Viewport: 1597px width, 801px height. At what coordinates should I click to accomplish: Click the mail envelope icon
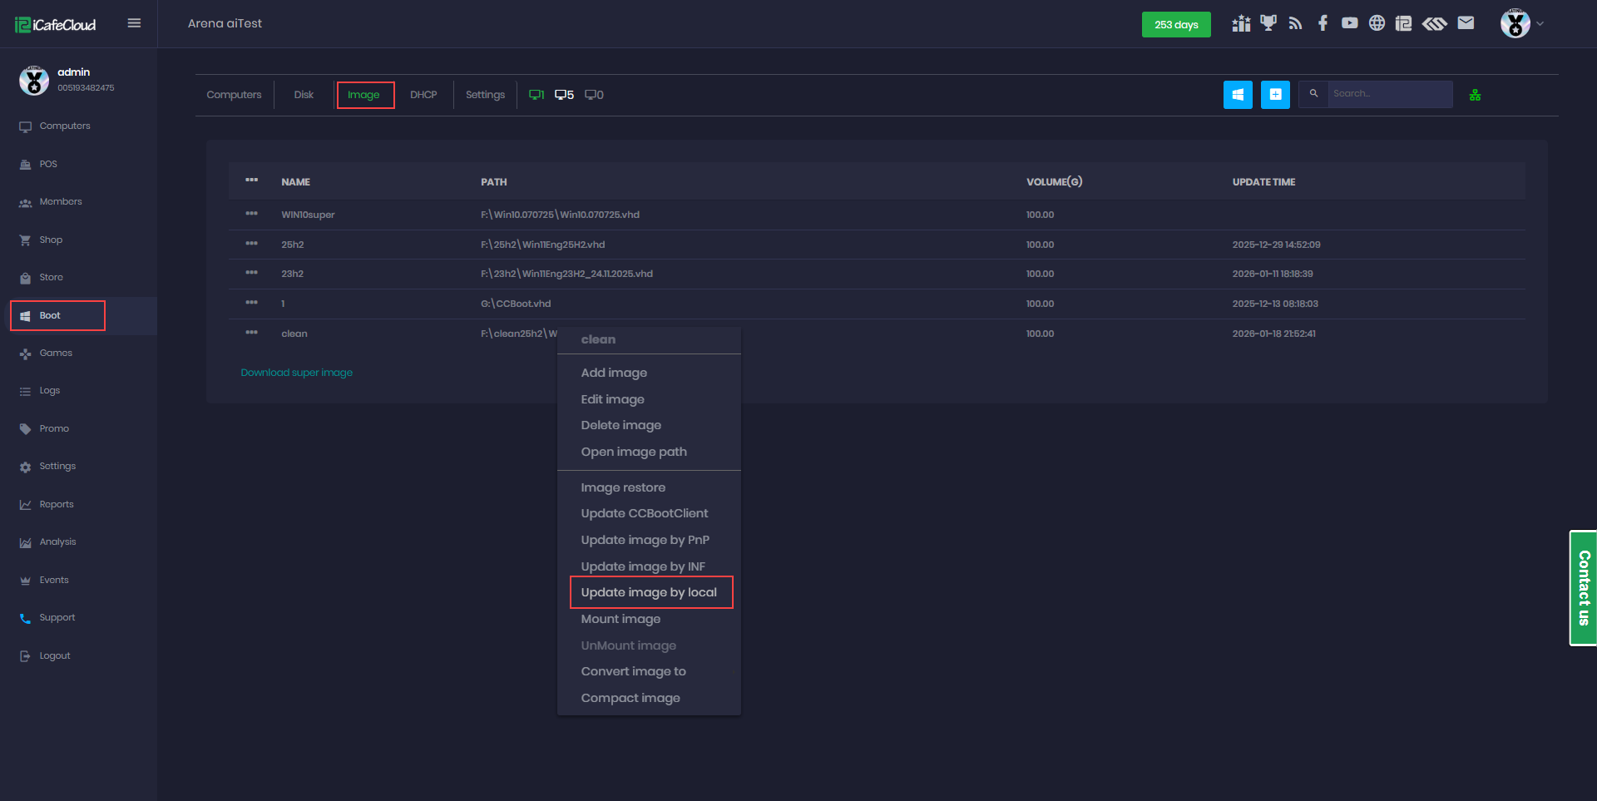[1466, 23]
